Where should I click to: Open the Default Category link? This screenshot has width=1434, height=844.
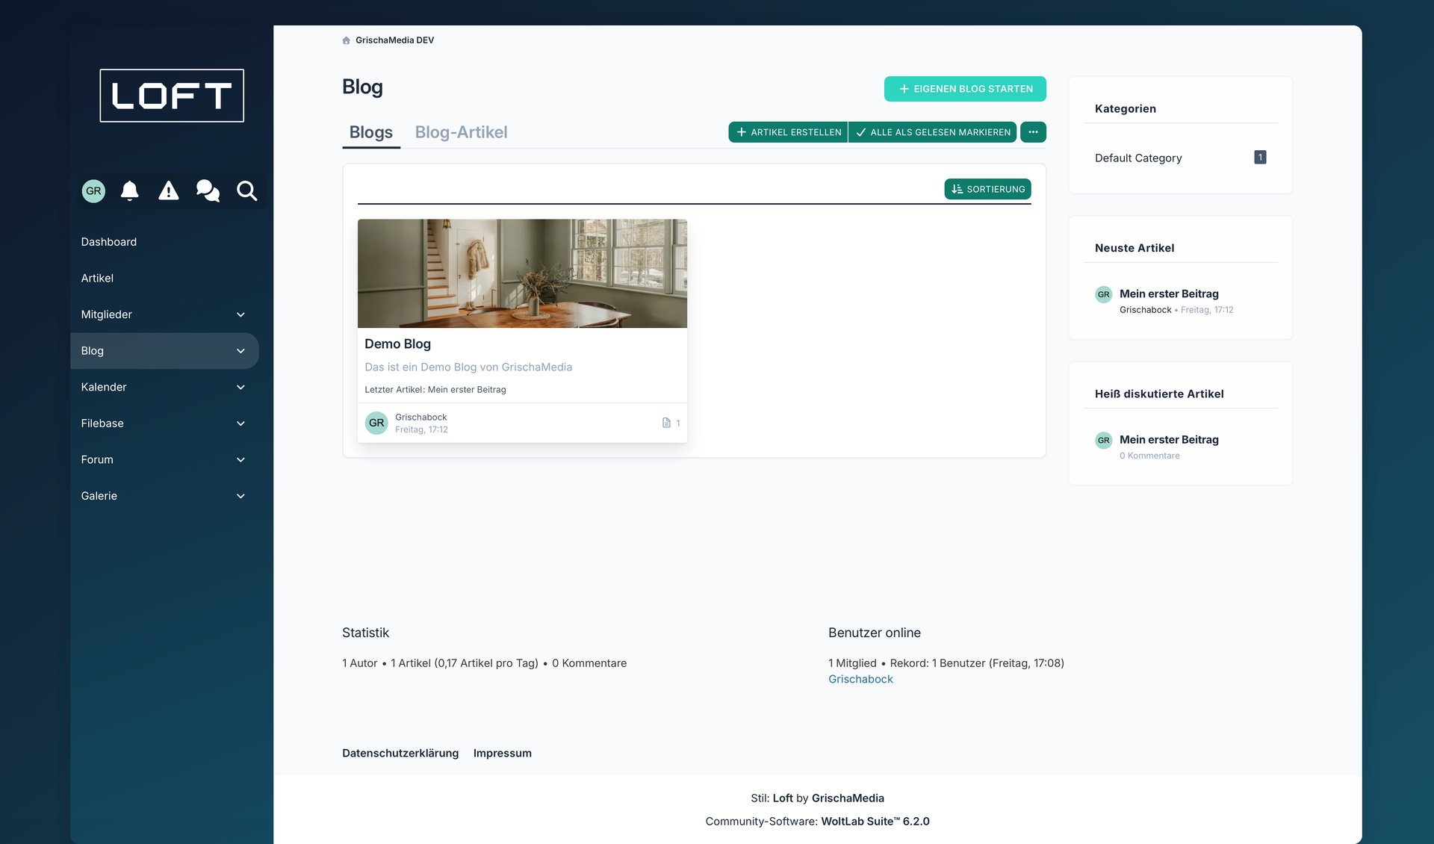pos(1138,158)
